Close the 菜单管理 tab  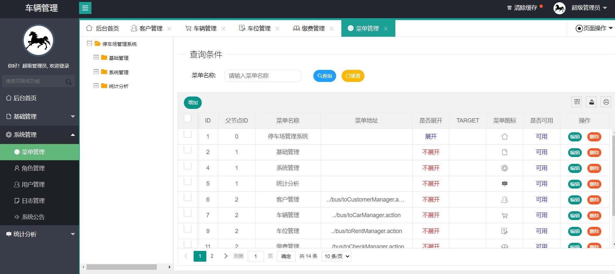coord(386,29)
